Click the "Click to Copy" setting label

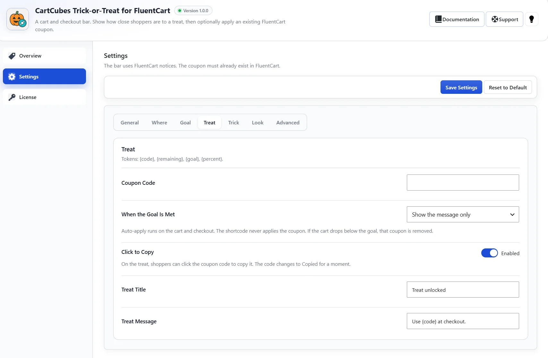point(138,252)
